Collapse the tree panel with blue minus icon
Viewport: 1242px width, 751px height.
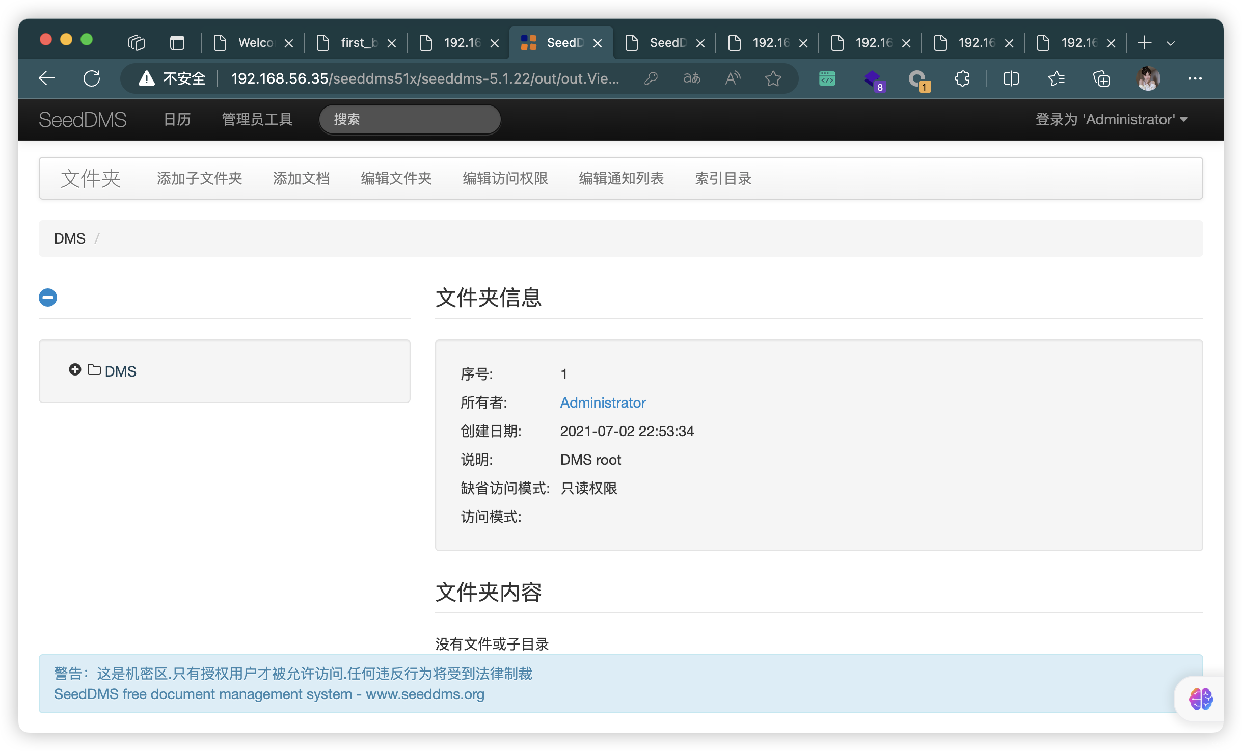click(x=48, y=298)
